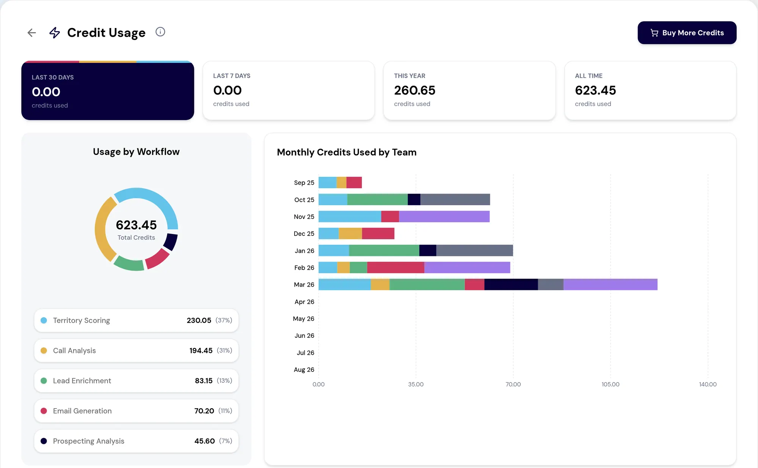Click the Buy More Credits button
The height and width of the screenshot is (468, 758).
tap(687, 33)
